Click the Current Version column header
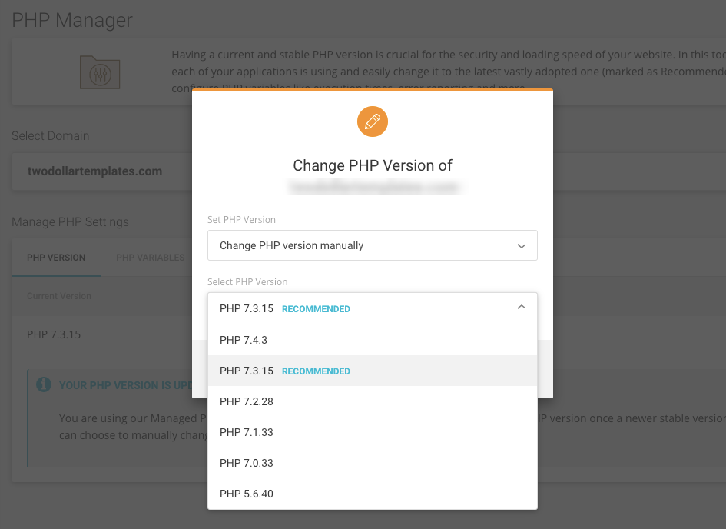 [58, 296]
